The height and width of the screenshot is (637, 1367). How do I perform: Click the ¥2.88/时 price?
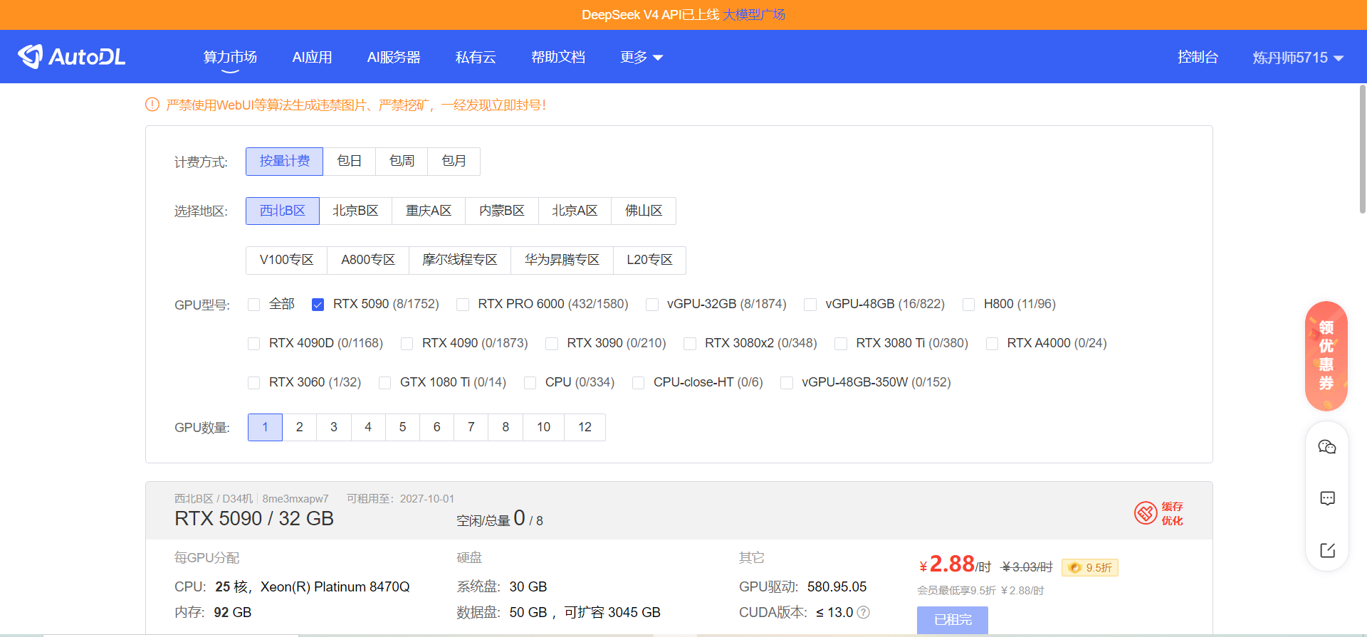[955, 564]
